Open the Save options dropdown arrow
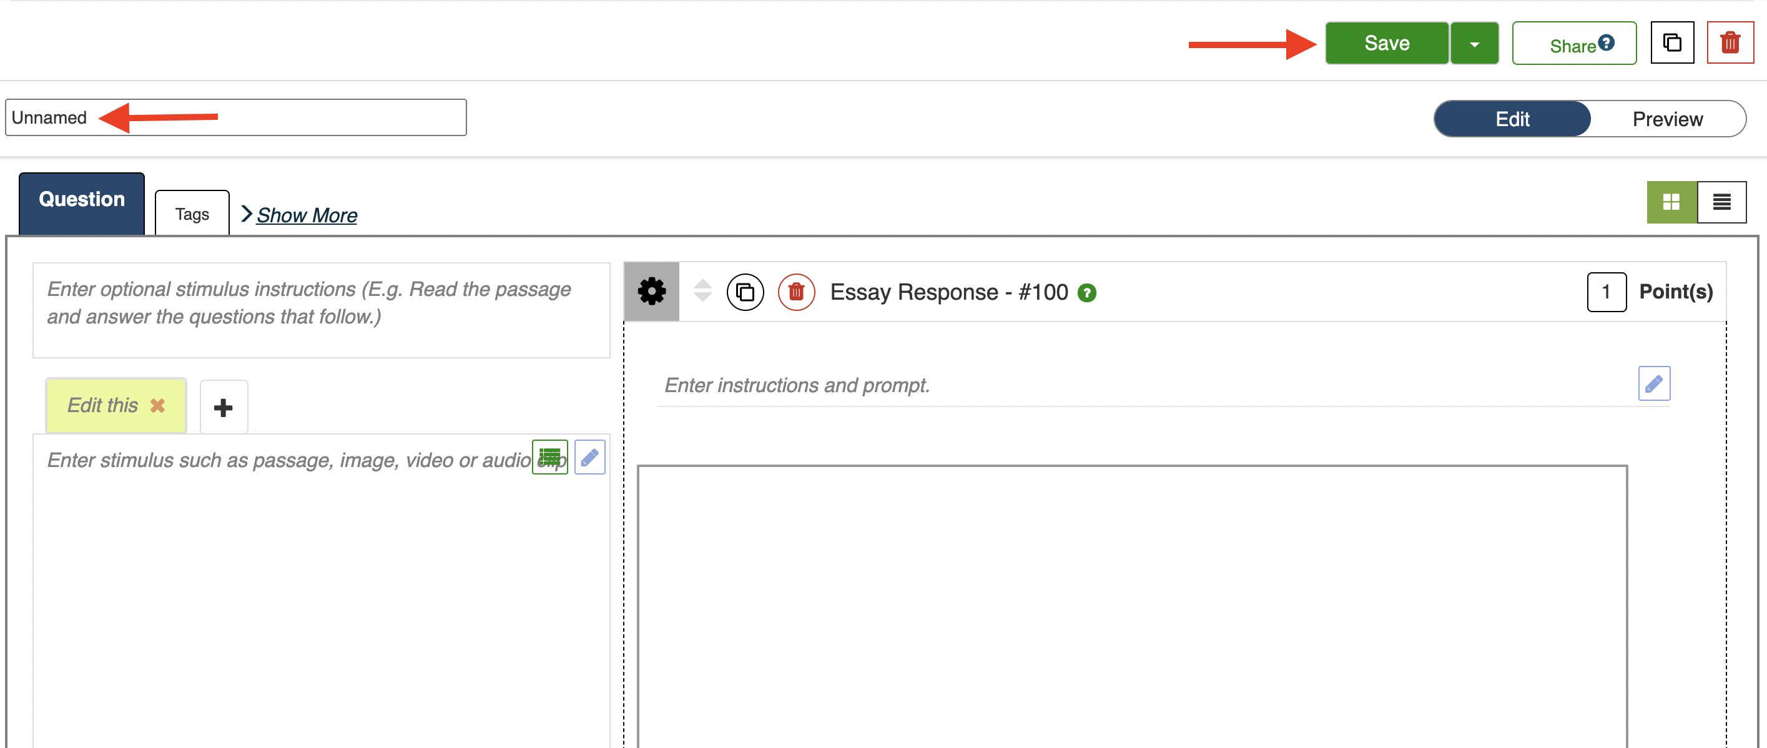Viewport: 1767px width, 748px height. click(1474, 44)
